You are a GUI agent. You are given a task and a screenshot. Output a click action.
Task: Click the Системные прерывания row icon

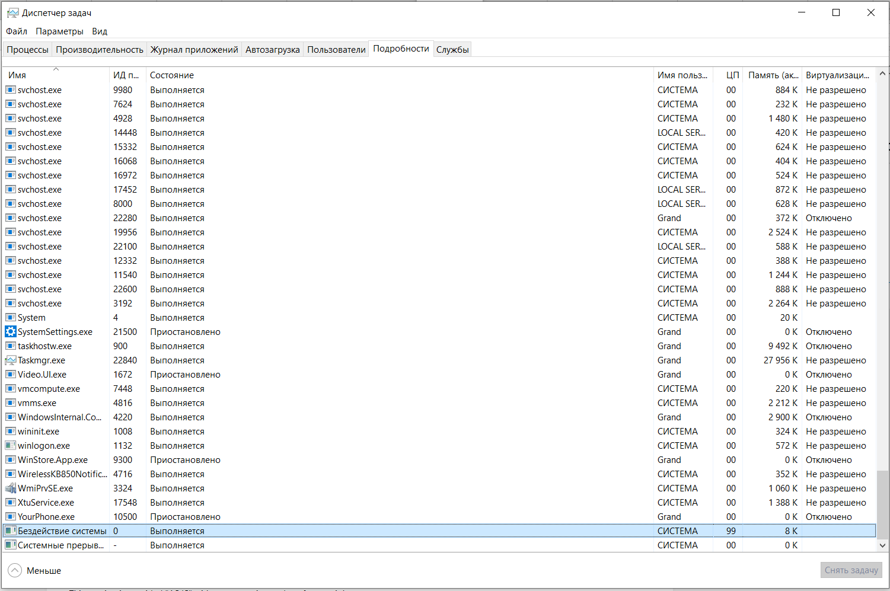[11, 545]
